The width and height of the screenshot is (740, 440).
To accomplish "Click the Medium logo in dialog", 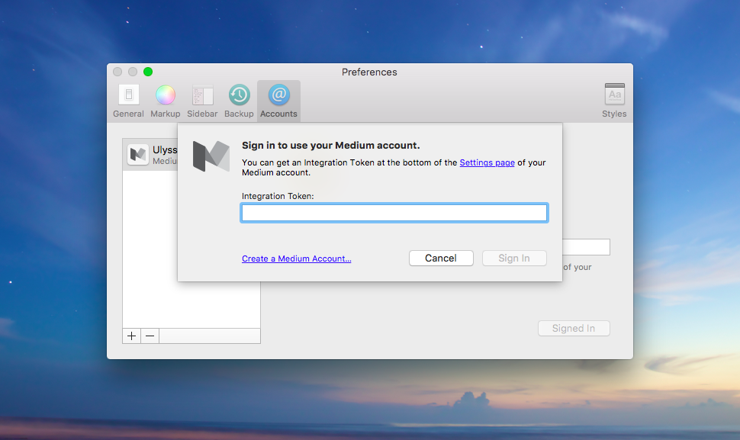I will click(211, 156).
